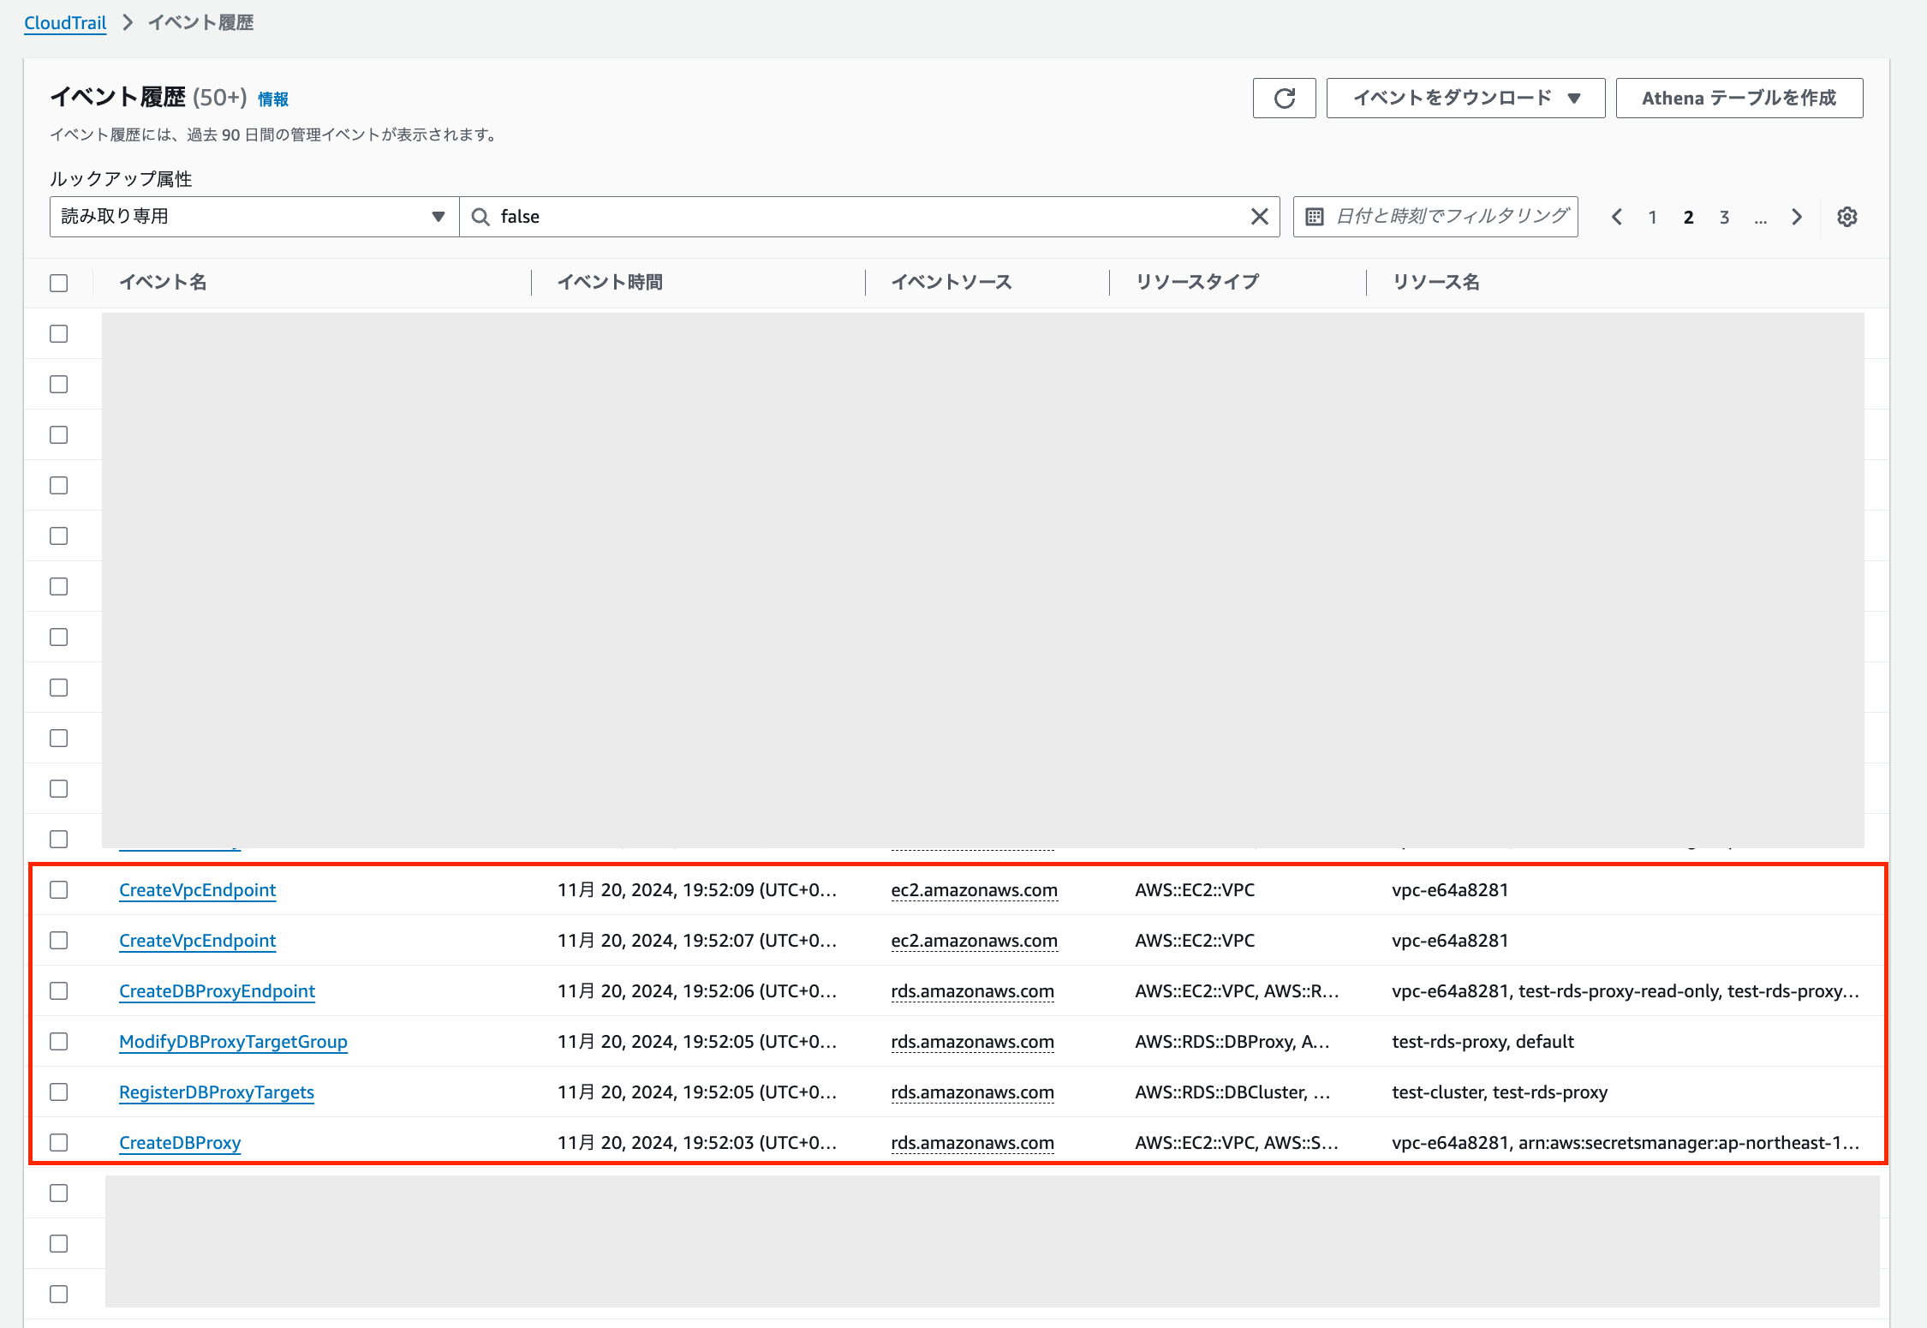Viewport: 1927px width, 1328px height.
Task: Clear the false filter with X icon
Action: 1259,217
